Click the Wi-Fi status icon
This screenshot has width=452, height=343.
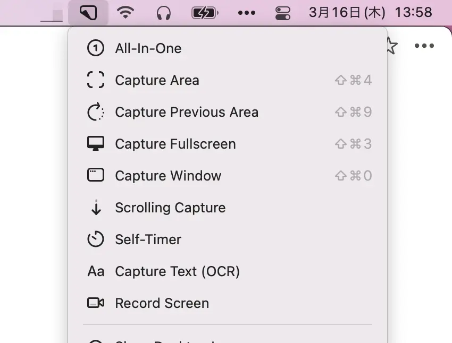click(125, 13)
